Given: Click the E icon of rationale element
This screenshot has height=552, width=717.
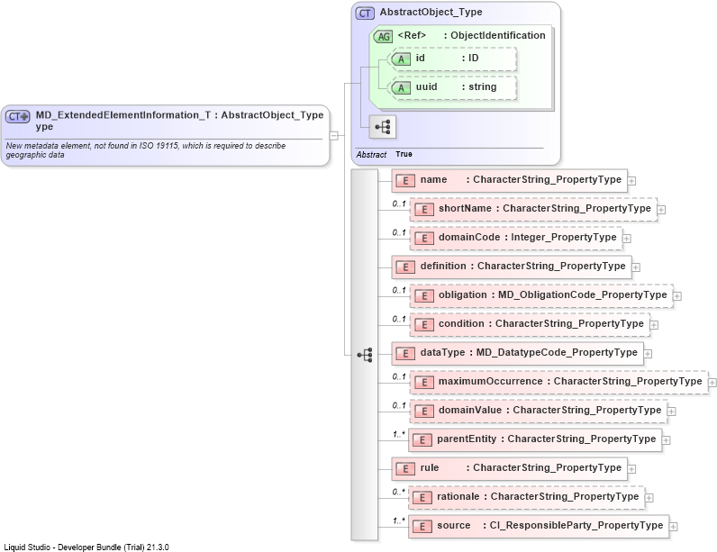Looking at the screenshot, I should pyautogui.click(x=422, y=497).
